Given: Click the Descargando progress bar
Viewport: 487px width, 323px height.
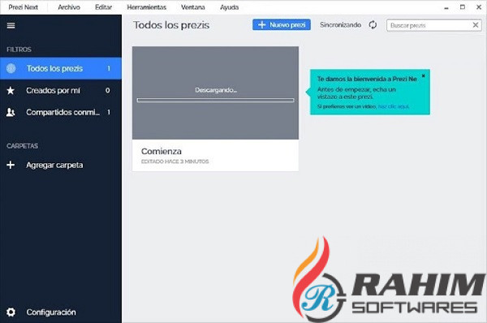Looking at the screenshot, I should (216, 101).
